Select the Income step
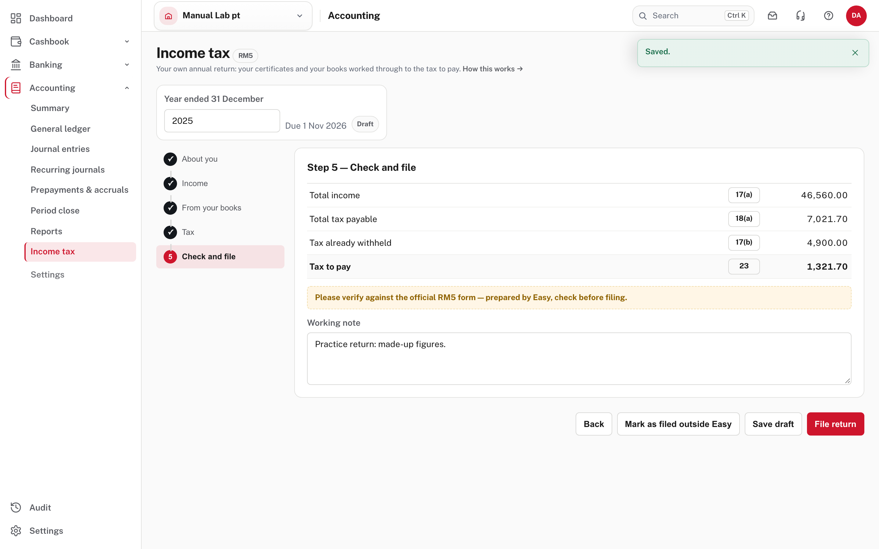 pyautogui.click(x=220, y=183)
